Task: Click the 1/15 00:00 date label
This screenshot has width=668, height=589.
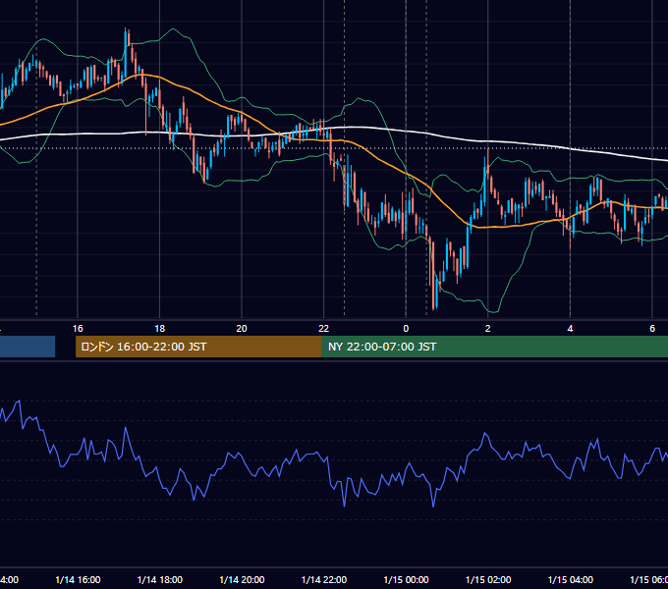Action: [x=406, y=579]
